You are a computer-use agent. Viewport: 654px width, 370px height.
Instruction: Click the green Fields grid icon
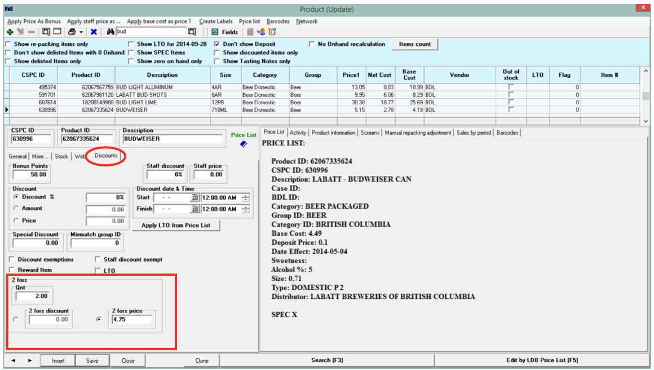pos(215,32)
